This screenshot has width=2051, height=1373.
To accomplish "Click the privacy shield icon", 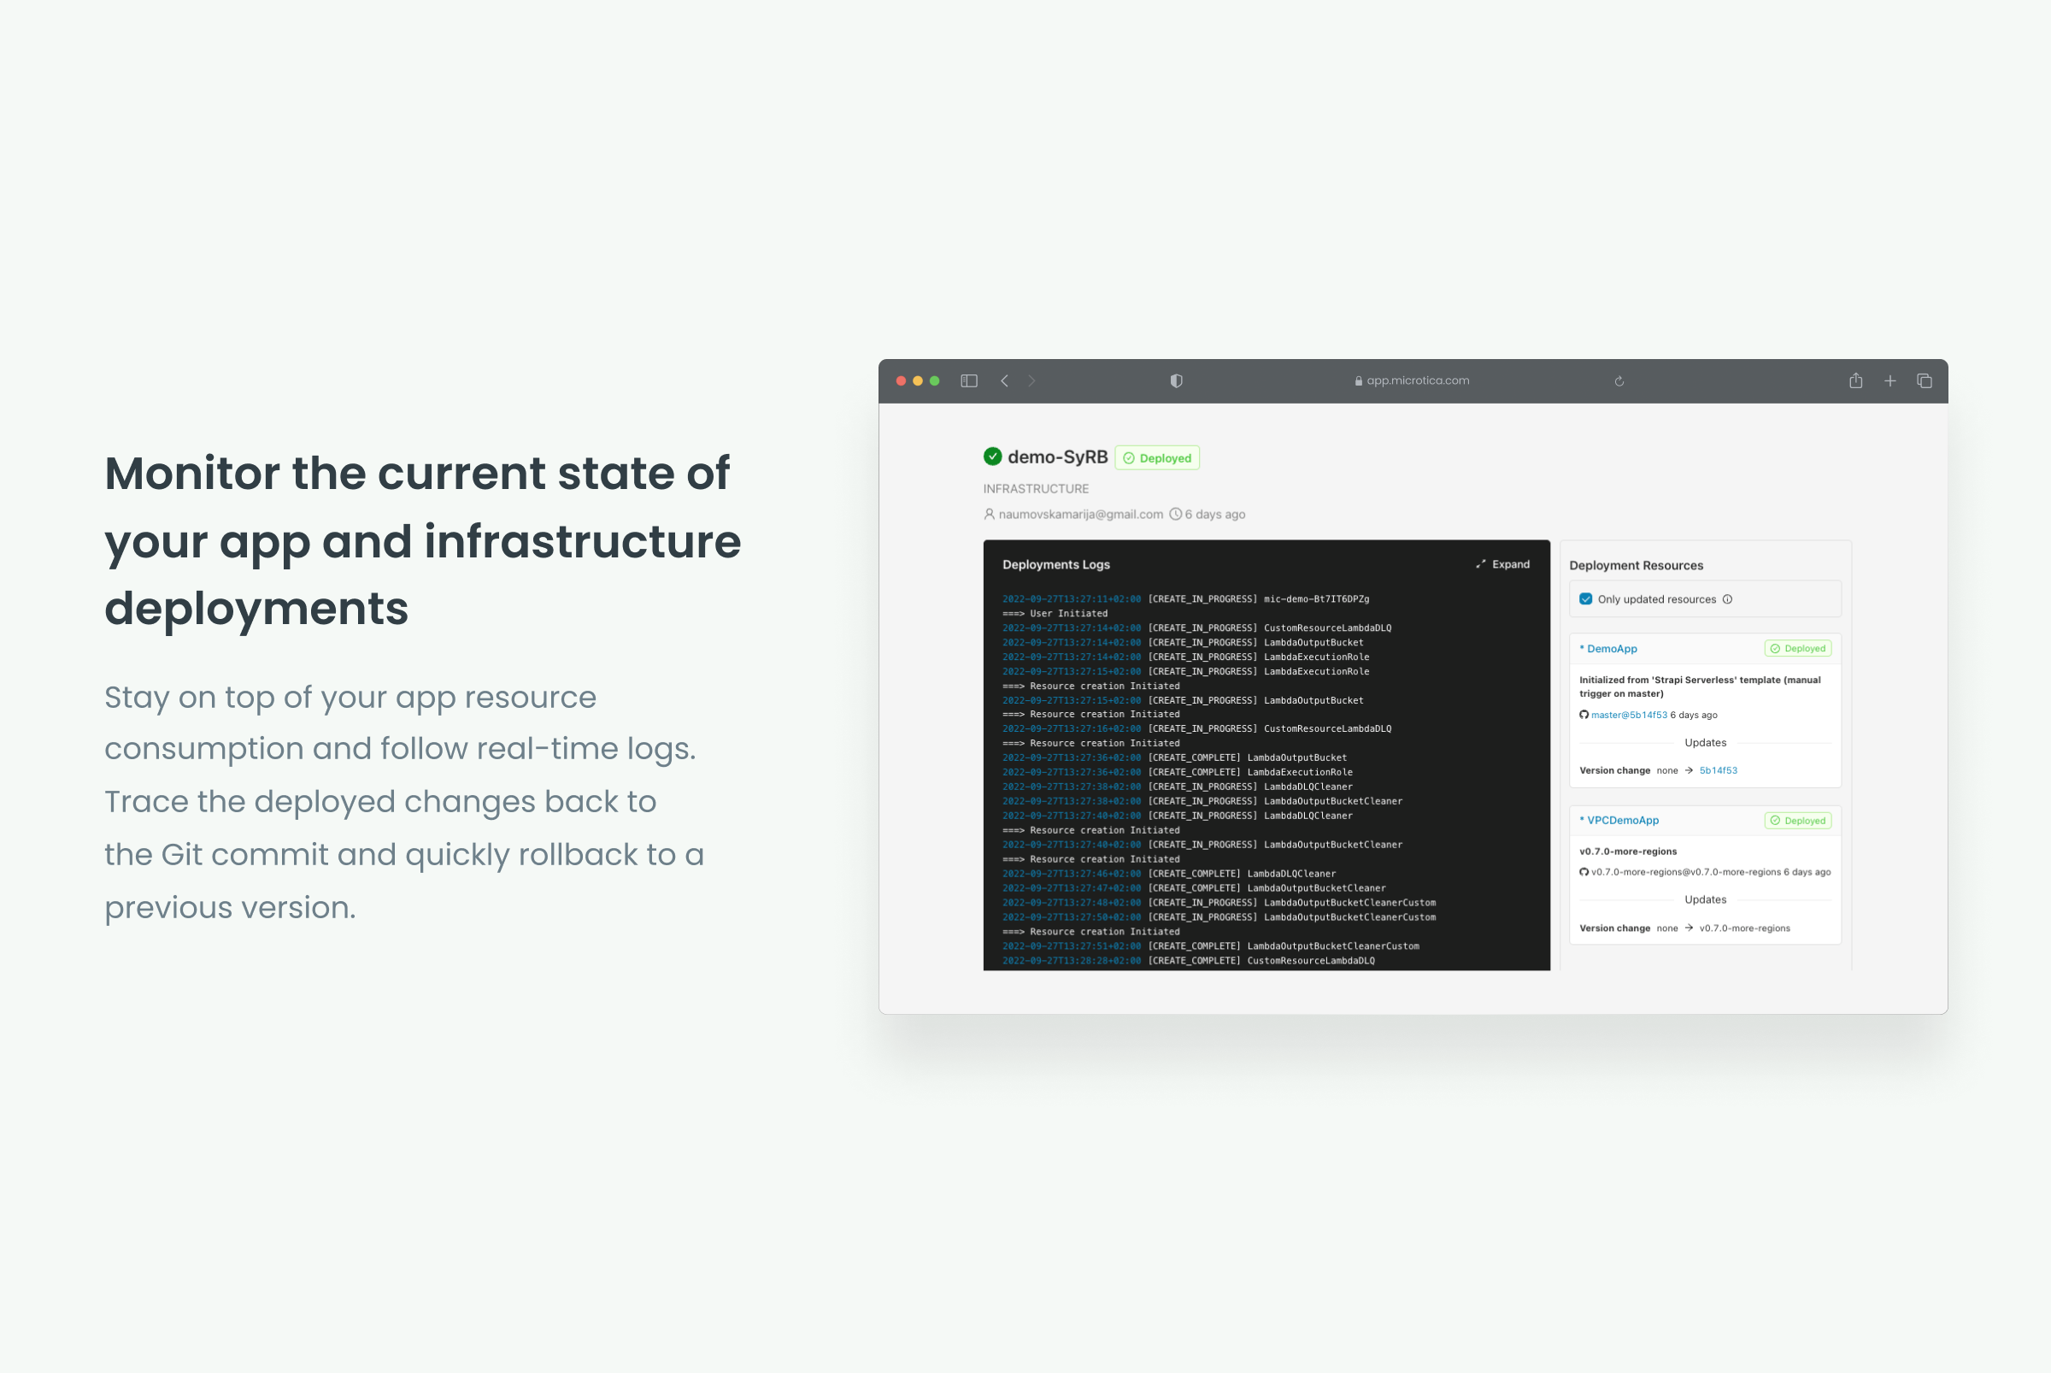I will point(1176,381).
